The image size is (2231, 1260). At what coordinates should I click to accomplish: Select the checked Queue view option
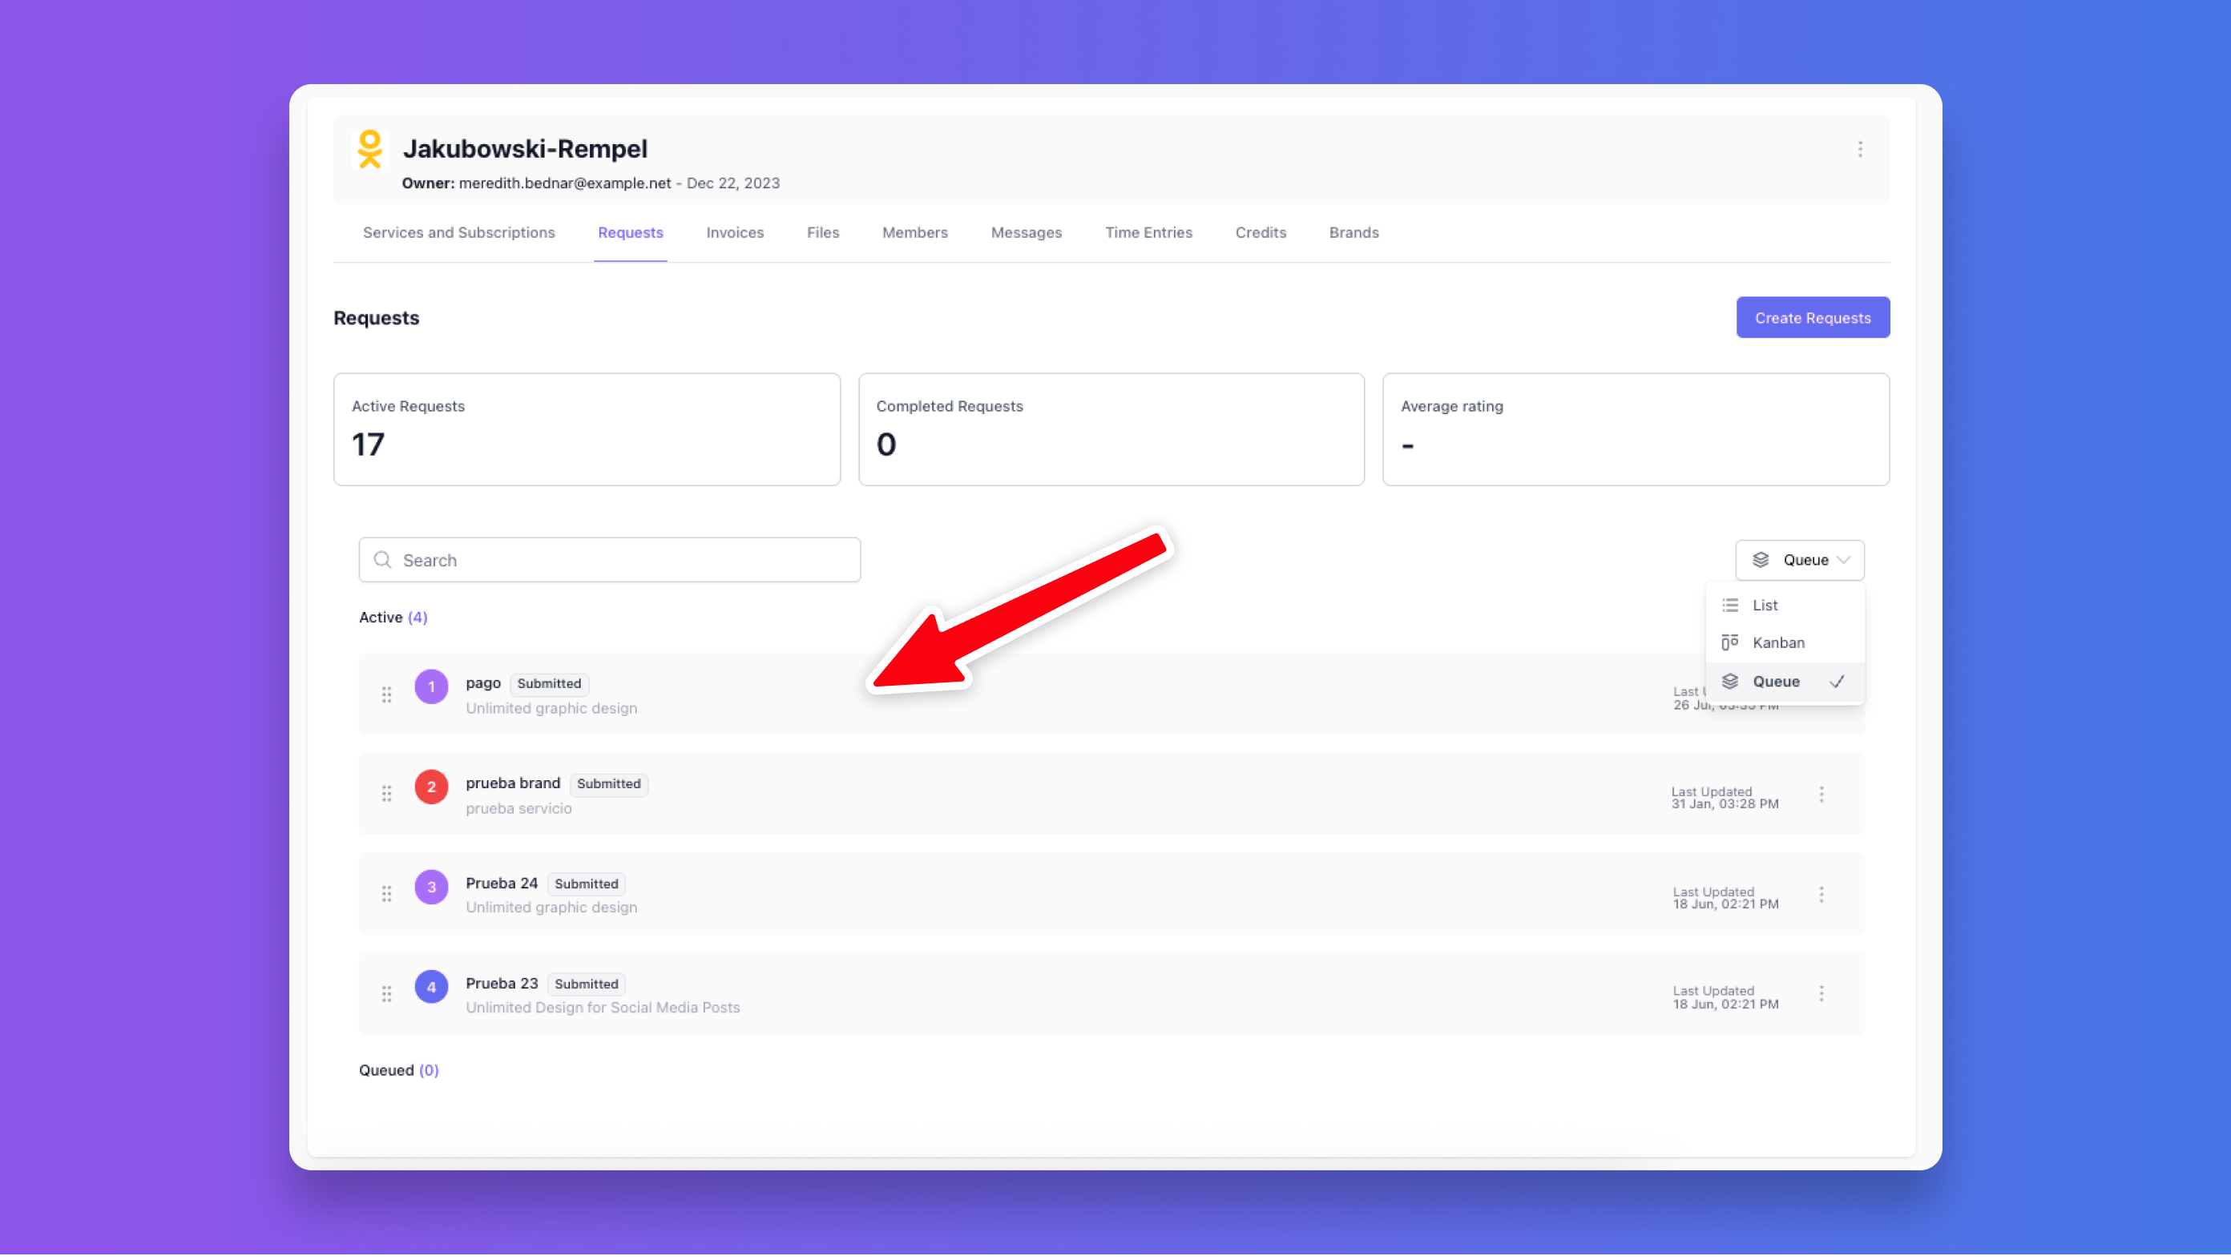click(x=1776, y=682)
